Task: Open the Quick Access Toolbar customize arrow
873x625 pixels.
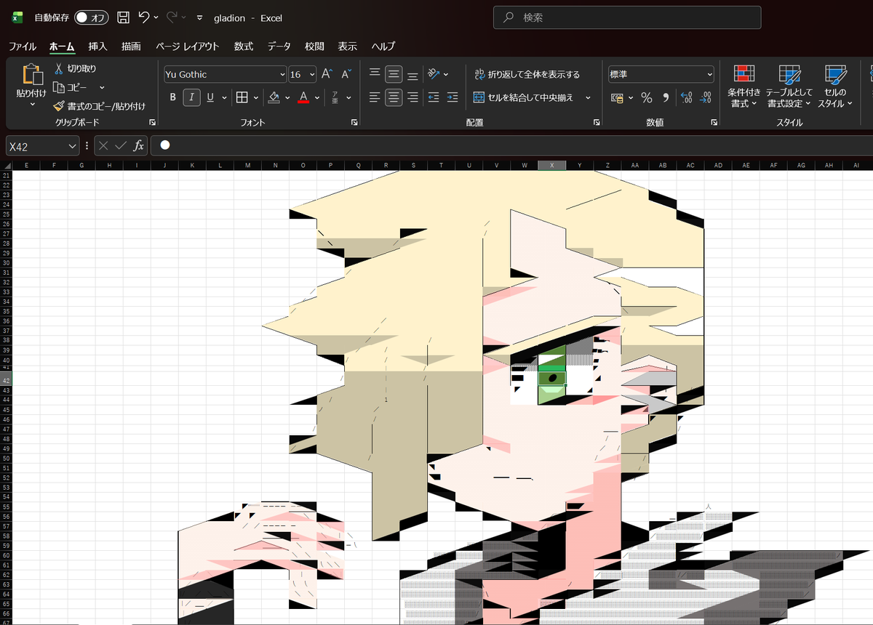Action: (x=199, y=17)
